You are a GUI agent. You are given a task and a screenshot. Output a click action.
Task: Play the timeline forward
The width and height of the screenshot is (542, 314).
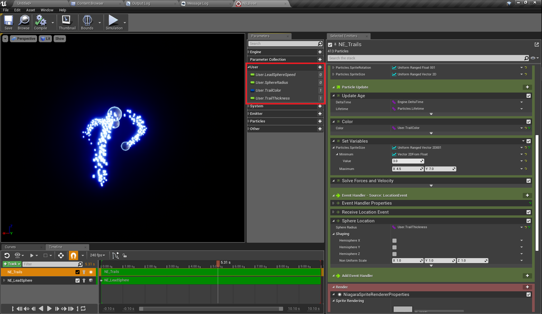[49, 309]
